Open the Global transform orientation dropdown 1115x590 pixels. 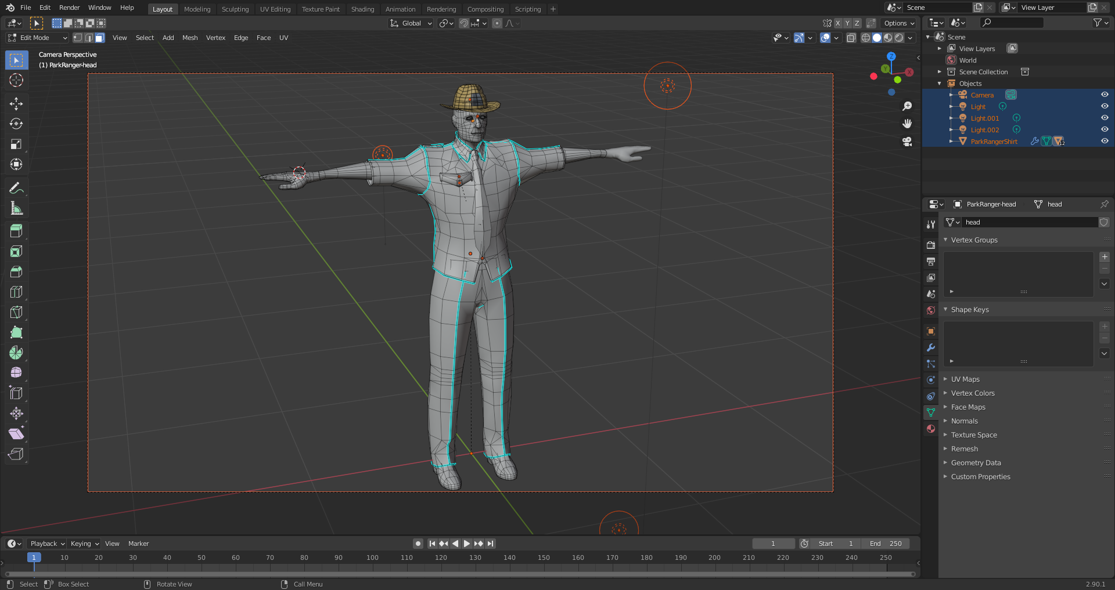click(x=411, y=23)
